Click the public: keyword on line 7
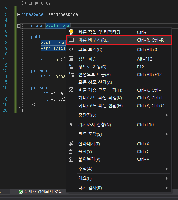 point(39,37)
